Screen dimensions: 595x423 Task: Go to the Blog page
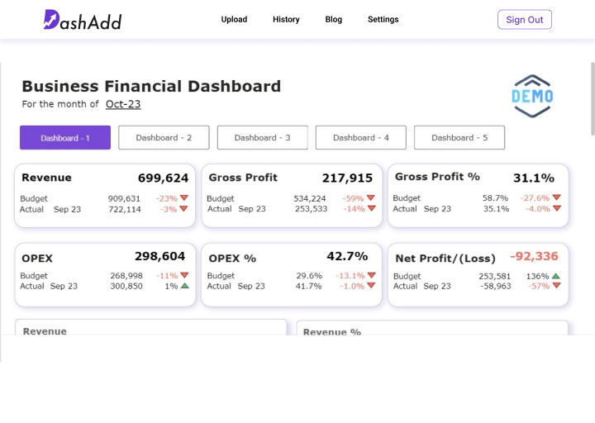click(334, 19)
